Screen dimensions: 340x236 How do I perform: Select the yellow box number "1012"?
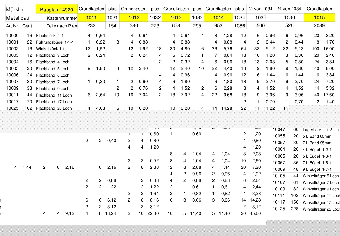tap(134, 17)
